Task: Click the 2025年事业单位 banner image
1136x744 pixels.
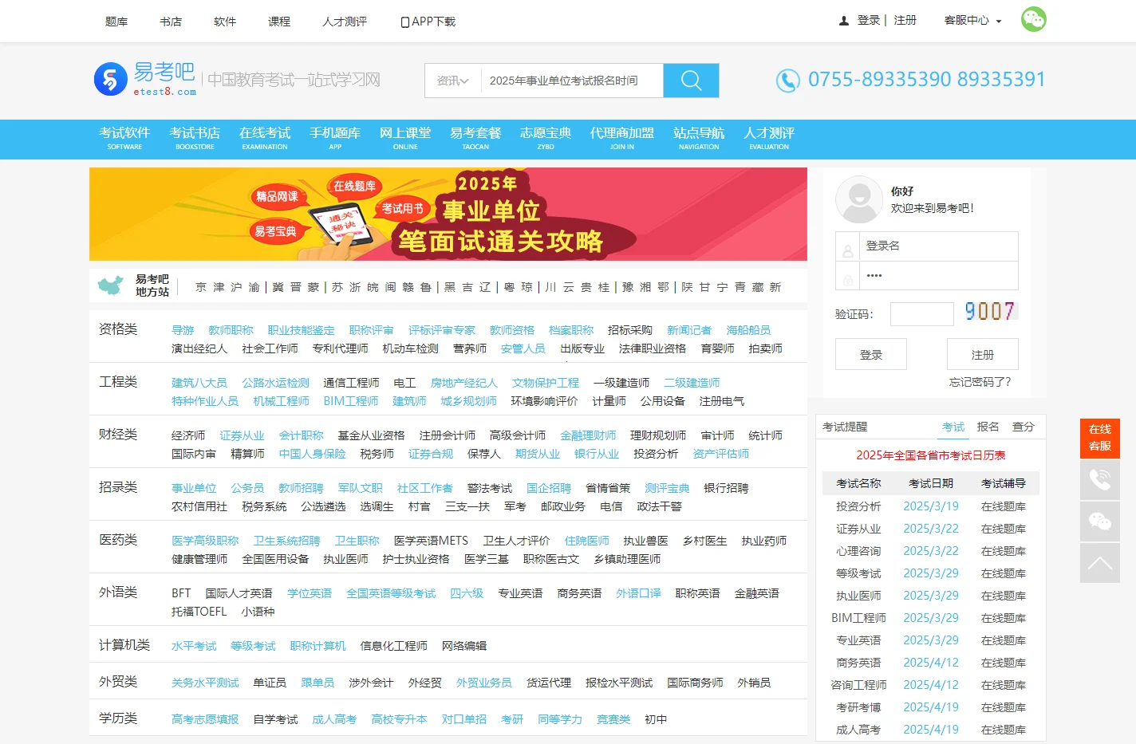Action: coord(448,214)
